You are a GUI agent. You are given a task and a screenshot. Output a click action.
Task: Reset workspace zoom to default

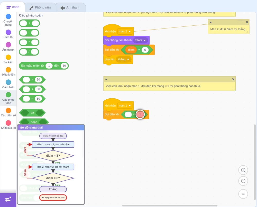[243, 194]
